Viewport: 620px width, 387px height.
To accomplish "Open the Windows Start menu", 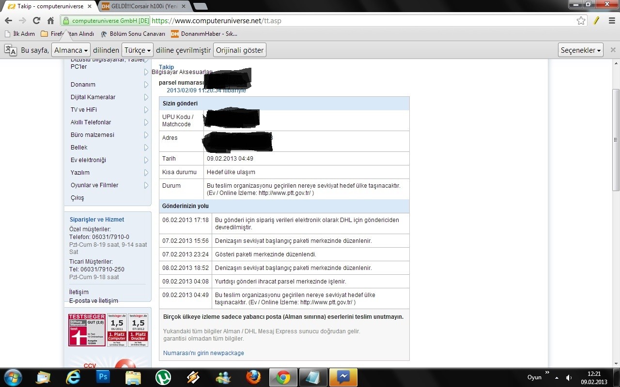I will click(x=13, y=377).
